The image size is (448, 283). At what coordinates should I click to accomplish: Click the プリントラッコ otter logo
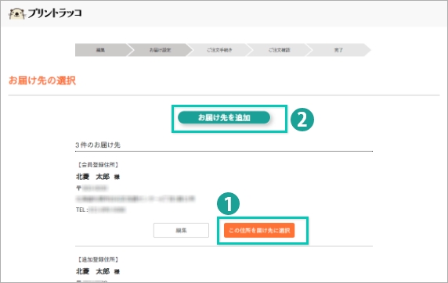click(45, 13)
